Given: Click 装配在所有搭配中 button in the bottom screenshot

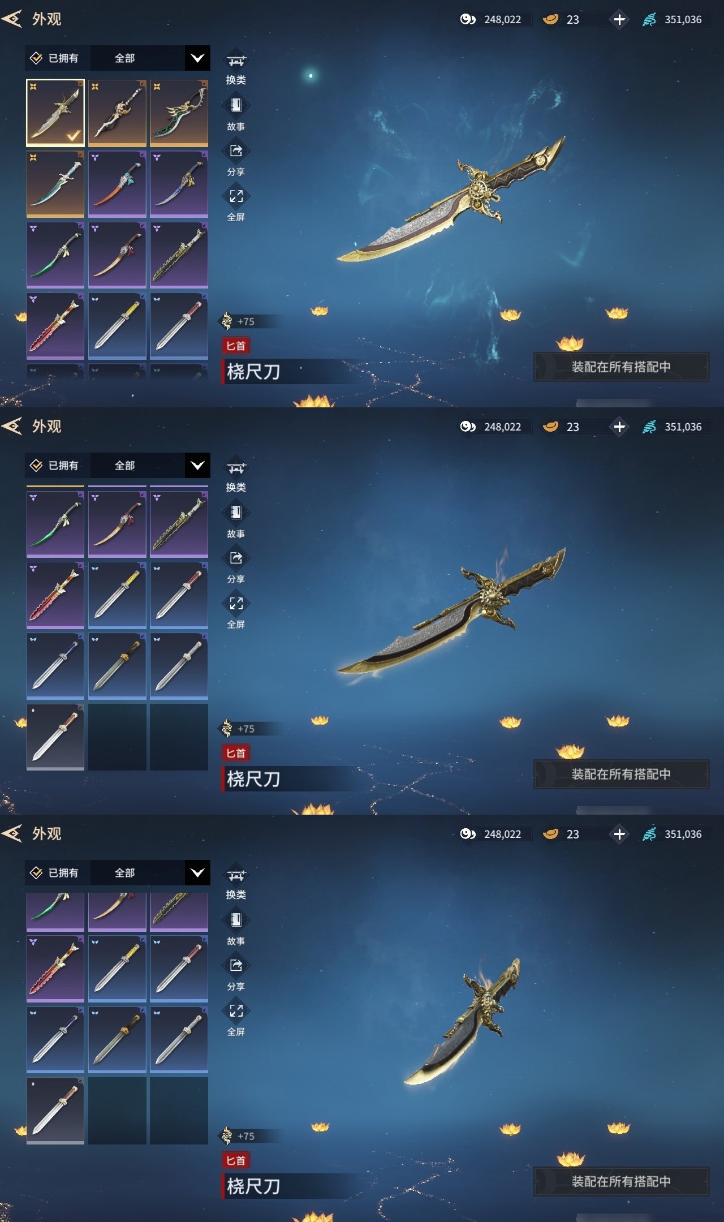Looking at the screenshot, I should point(621,1181).
